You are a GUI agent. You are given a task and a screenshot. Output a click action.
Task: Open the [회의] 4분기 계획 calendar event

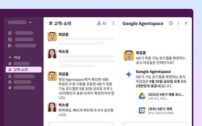161,111
